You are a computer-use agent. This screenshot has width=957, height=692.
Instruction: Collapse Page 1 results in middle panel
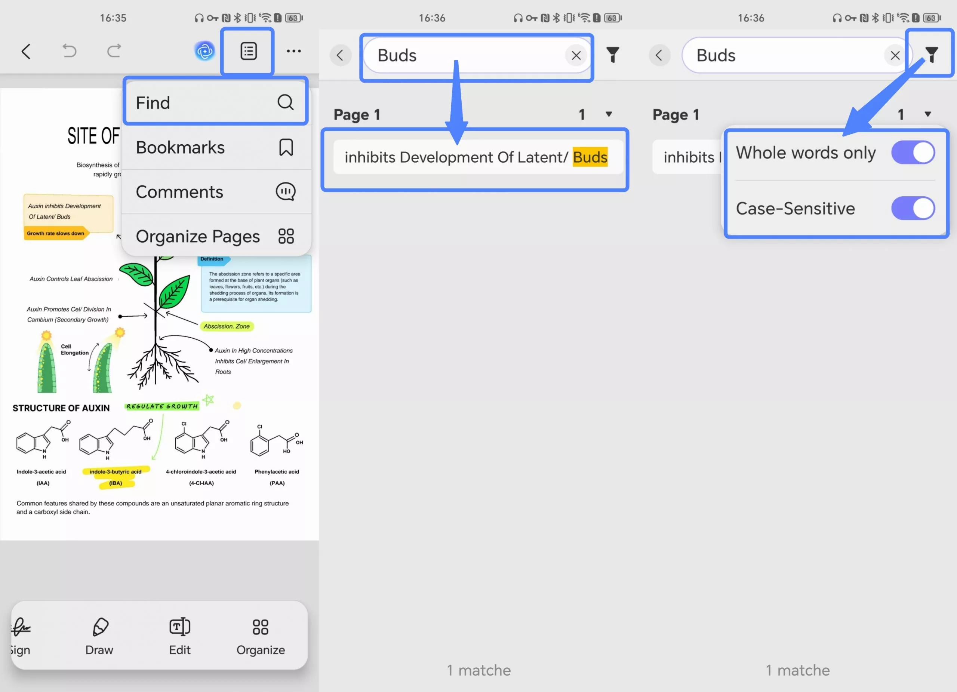(x=609, y=114)
